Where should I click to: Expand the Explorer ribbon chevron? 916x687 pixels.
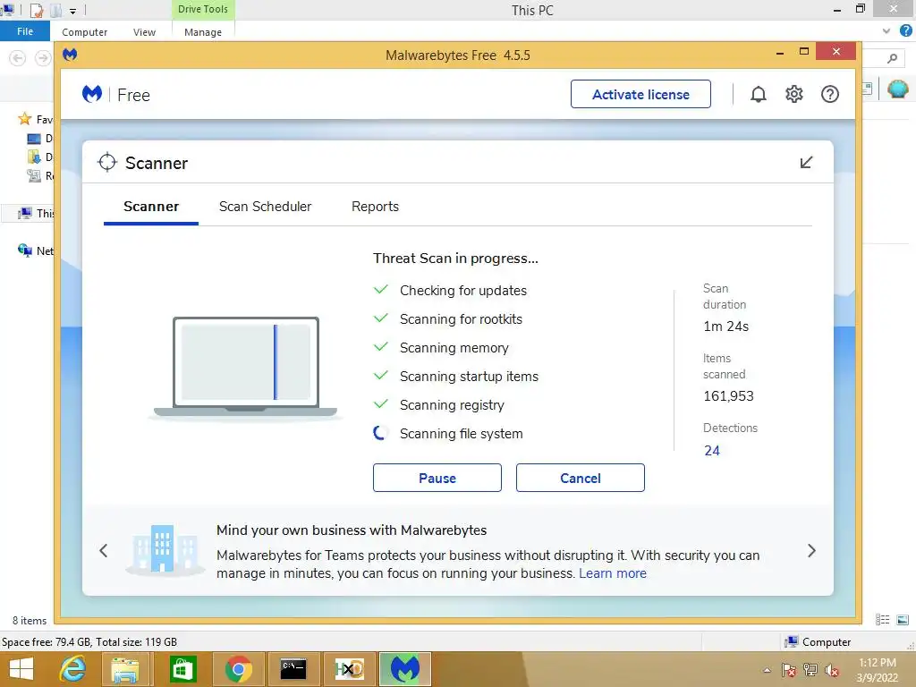click(x=886, y=31)
